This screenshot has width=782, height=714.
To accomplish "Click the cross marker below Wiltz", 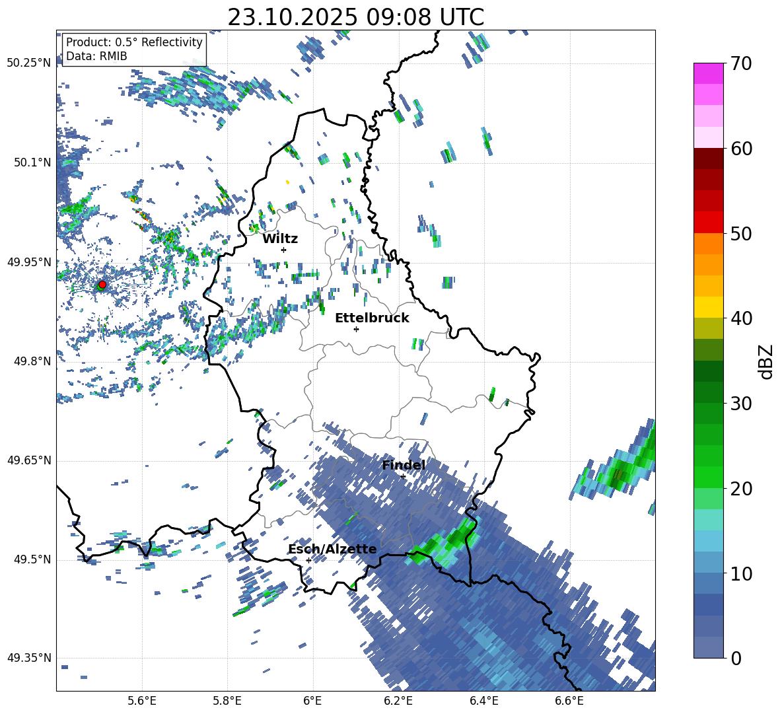I will [x=283, y=250].
